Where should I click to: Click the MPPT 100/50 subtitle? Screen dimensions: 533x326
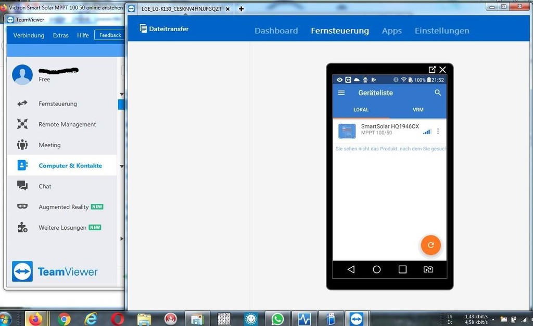point(376,133)
